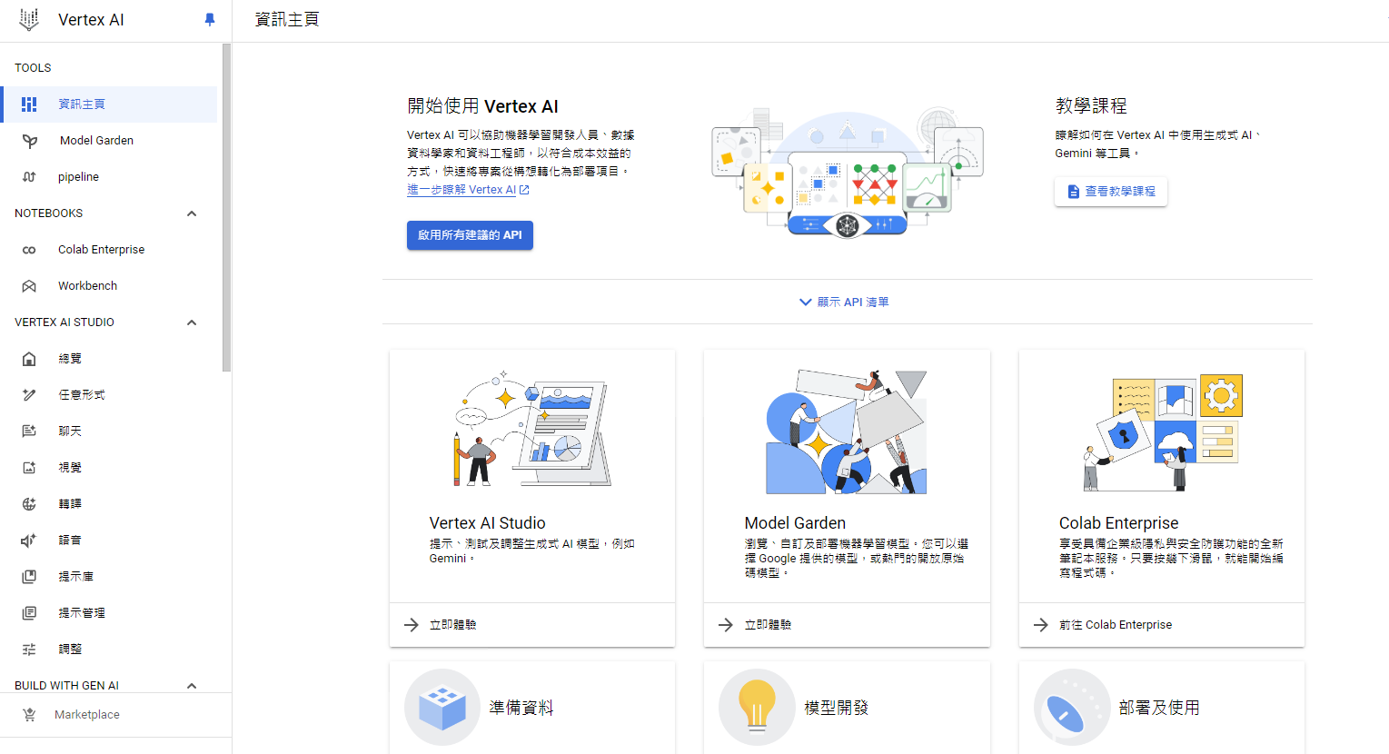Click the 視覺 vision icon

coord(29,468)
